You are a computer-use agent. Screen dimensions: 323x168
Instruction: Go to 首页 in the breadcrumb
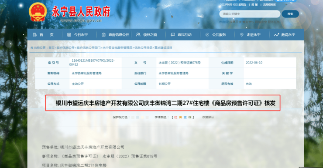[x=52, y=47]
